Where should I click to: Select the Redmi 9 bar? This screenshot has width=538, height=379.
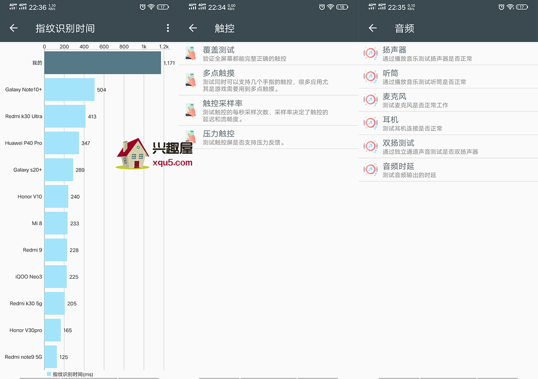pos(56,250)
